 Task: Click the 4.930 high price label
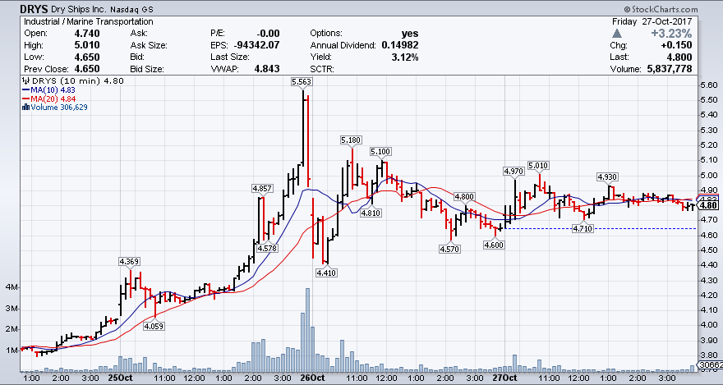607,176
